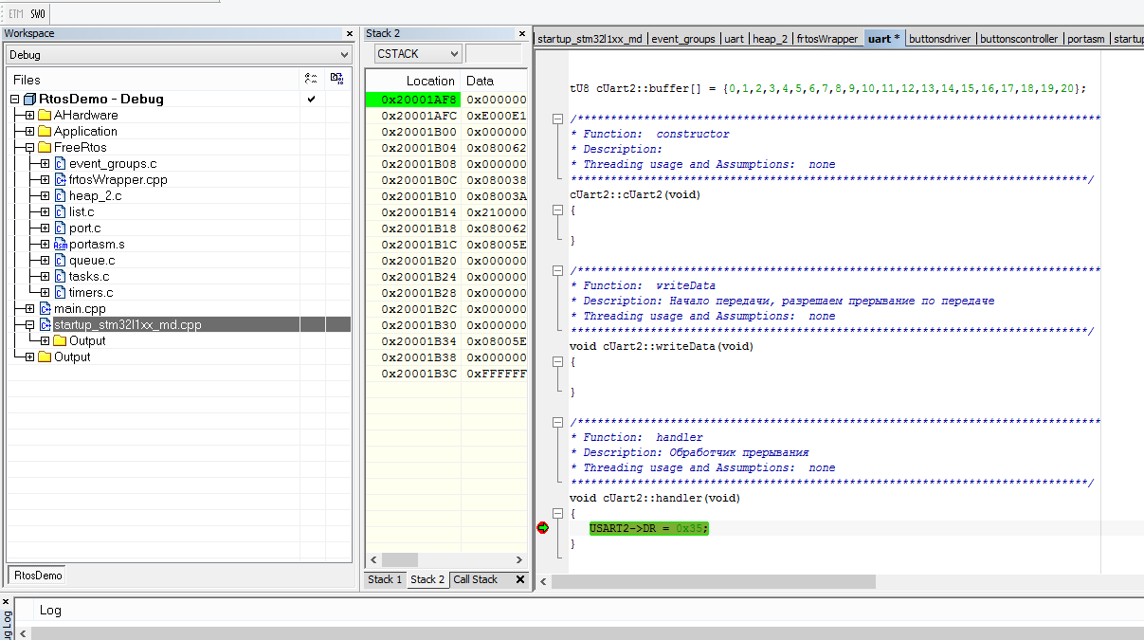Click the assembler file icon beside portasm.s
Screen dimensions: 1144x640
pyautogui.click(x=59, y=244)
